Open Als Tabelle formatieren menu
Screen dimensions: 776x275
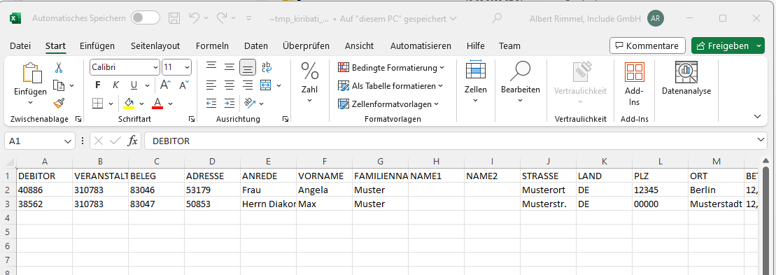[x=390, y=85]
